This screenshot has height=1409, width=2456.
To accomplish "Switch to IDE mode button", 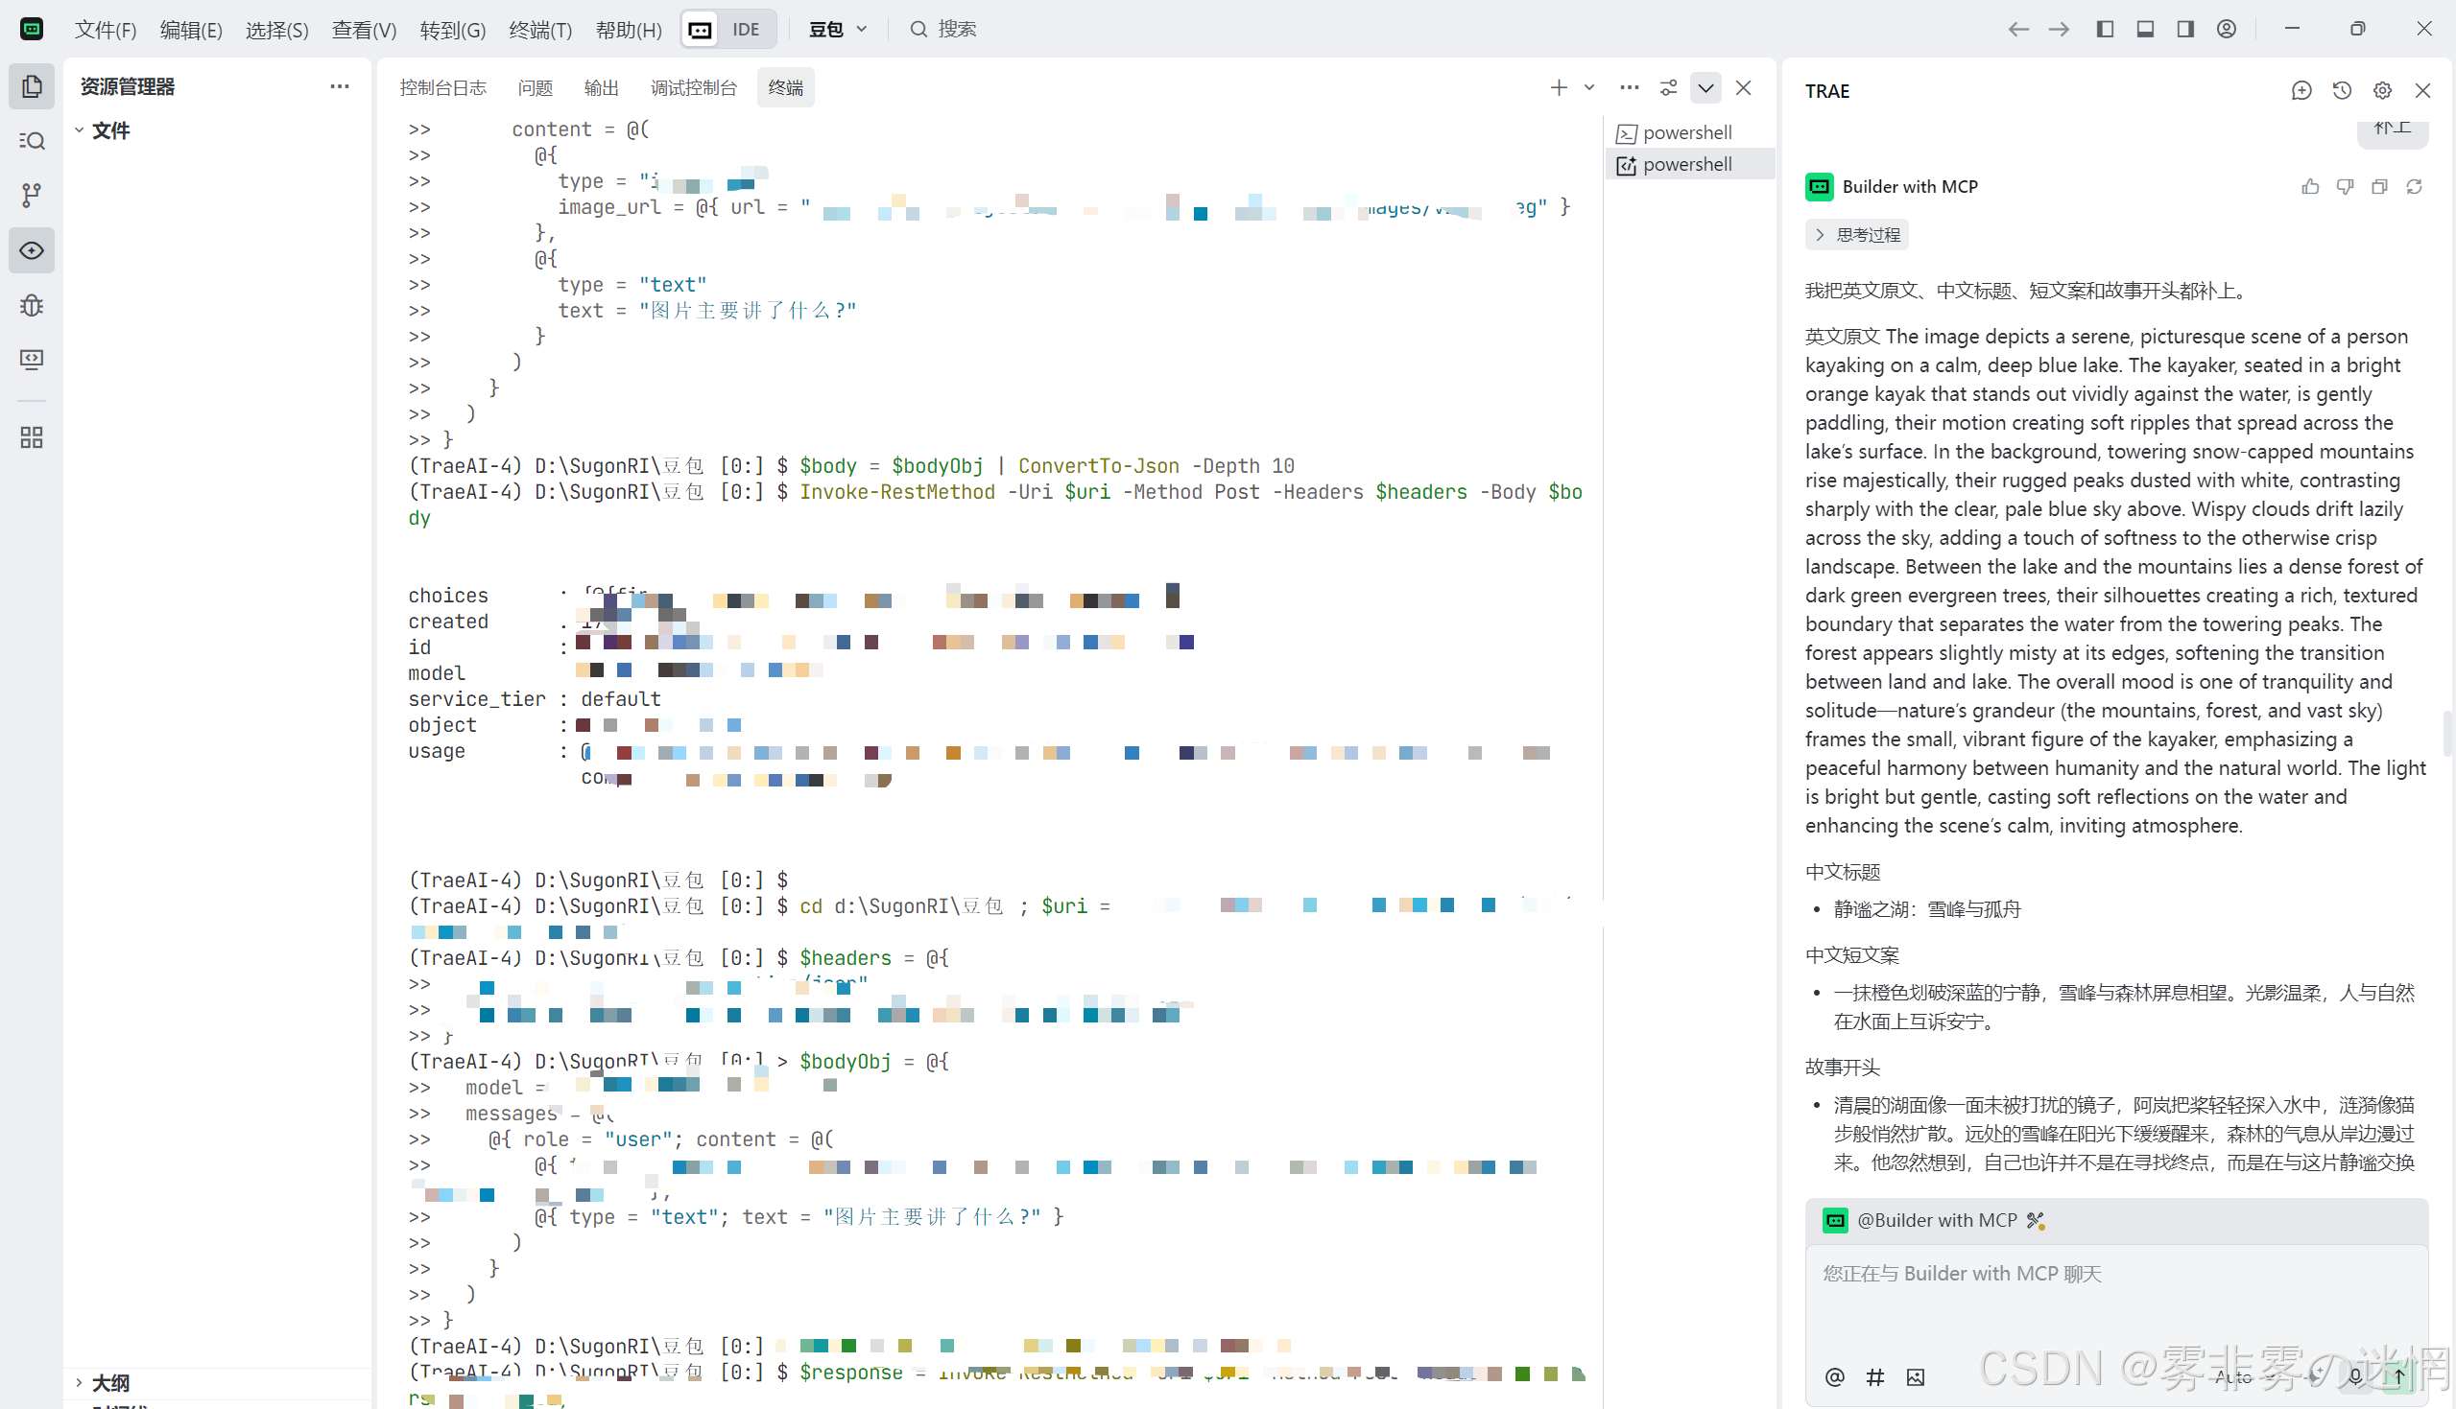I will [746, 29].
